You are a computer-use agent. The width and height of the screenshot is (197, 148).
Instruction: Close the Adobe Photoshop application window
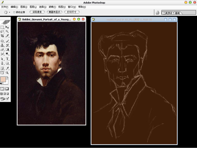pyautogui.click(x=195, y=2)
